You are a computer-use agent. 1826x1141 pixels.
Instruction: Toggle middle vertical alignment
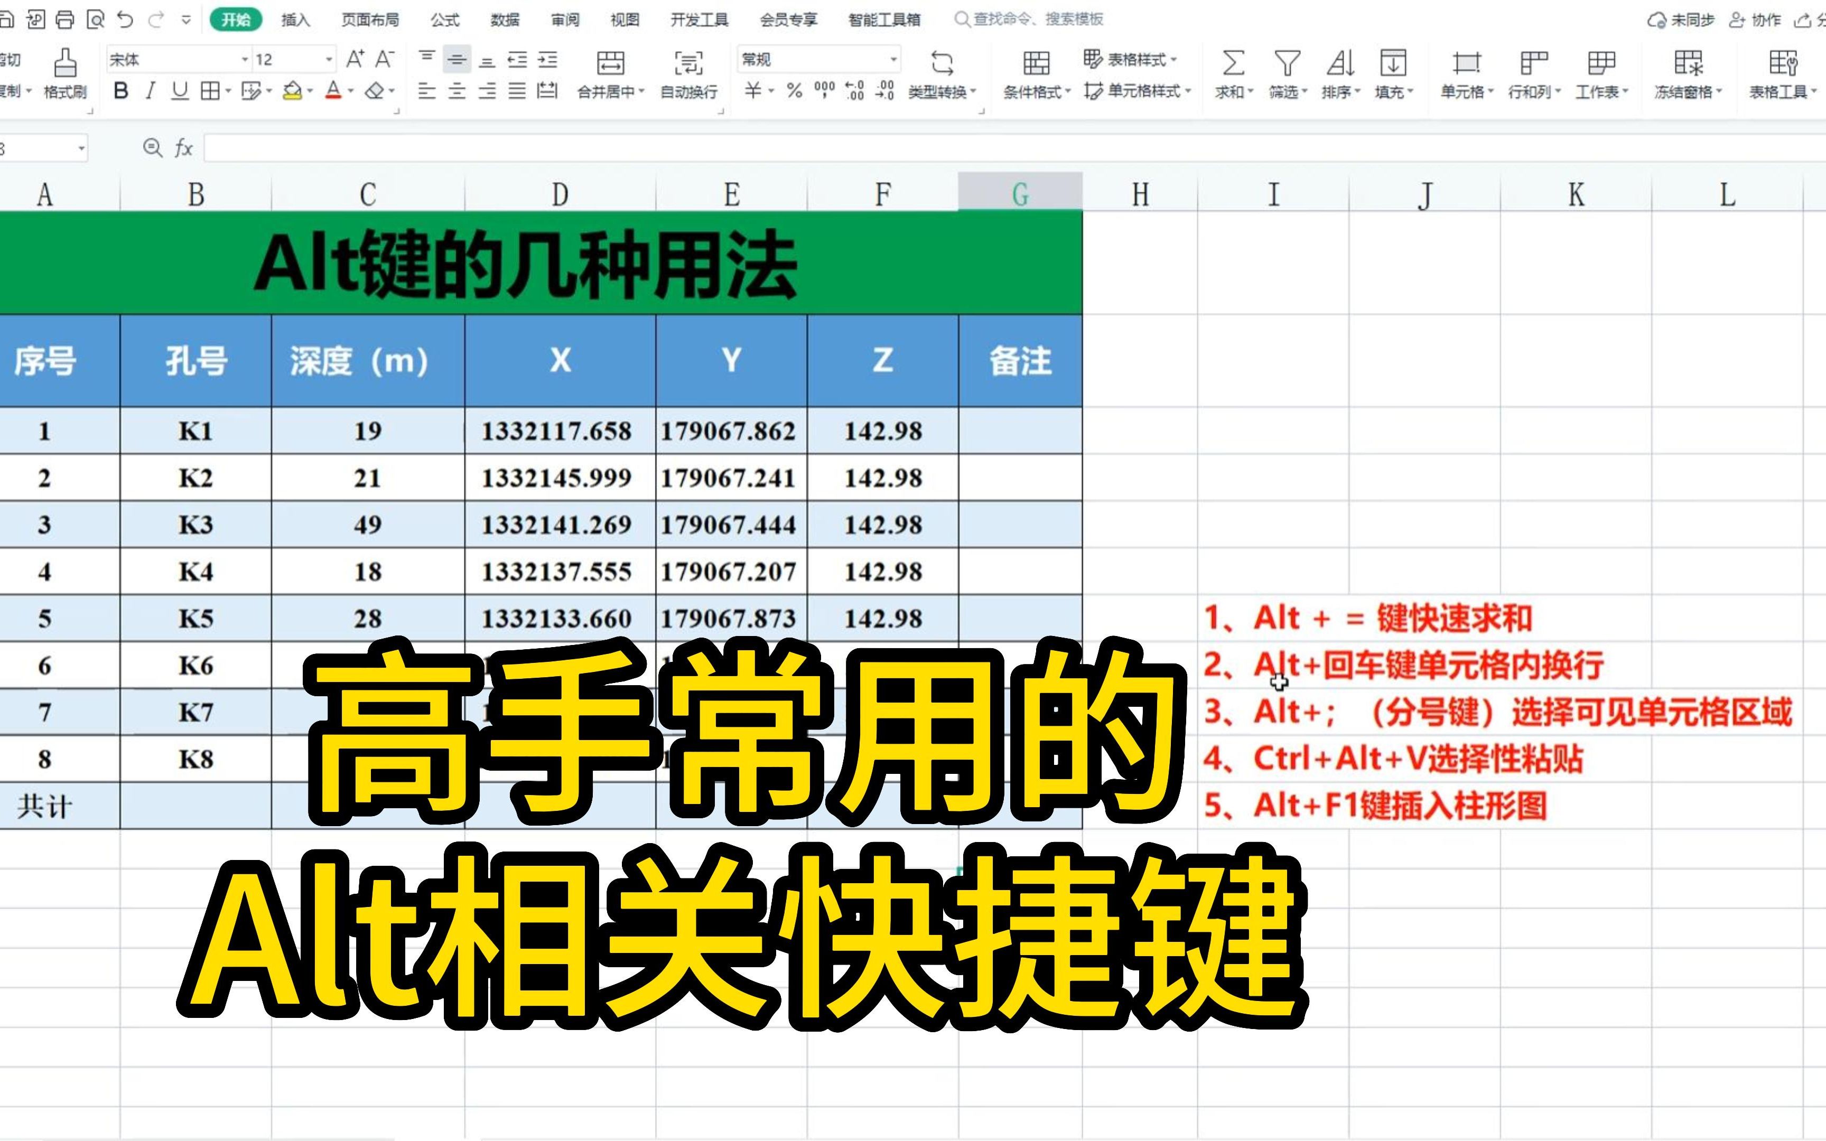pyautogui.click(x=456, y=59)
